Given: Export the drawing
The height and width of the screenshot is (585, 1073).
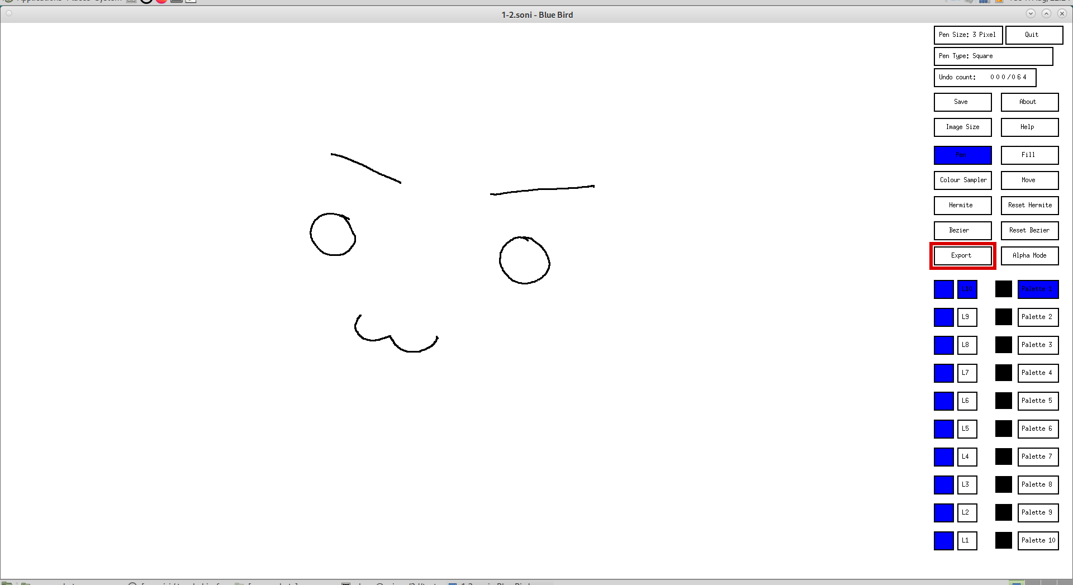Looking at the screenshot, I should tap(962, 255).
